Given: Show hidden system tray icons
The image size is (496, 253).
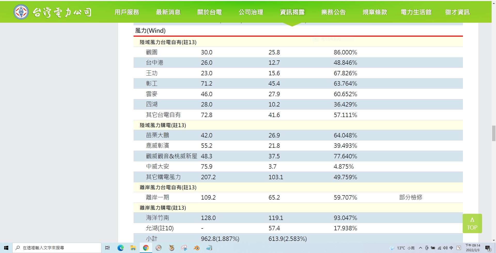Looking at the screenshot, I should pos(421,248).
